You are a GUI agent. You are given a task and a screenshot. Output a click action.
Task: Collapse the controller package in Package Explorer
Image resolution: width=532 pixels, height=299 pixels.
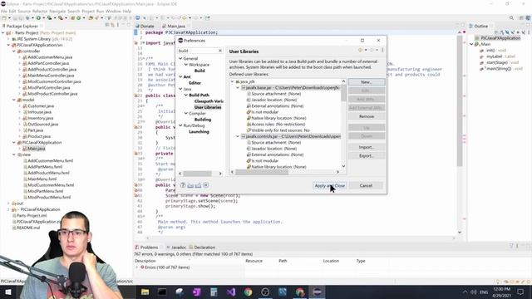coord(14,51)
